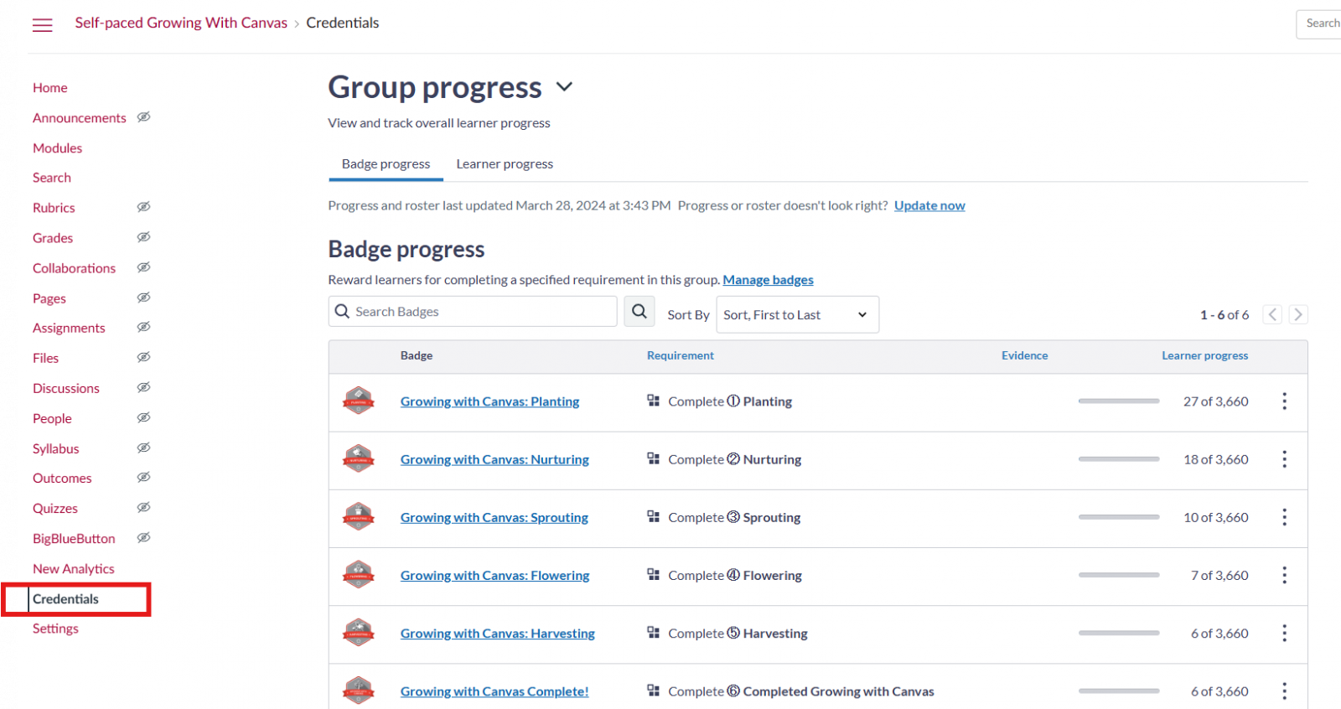The width and height of the screenshot is (1341, 709).
Task: Click progress bar for Sprouting badge
Action: tap(1118, 517)
